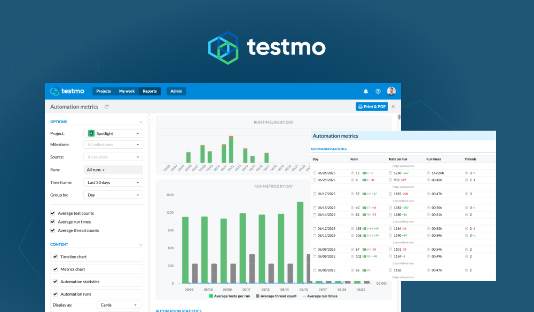534x312 pixels.
Task: Click the Tests per run column header
Action: click(x=398, y=159)
